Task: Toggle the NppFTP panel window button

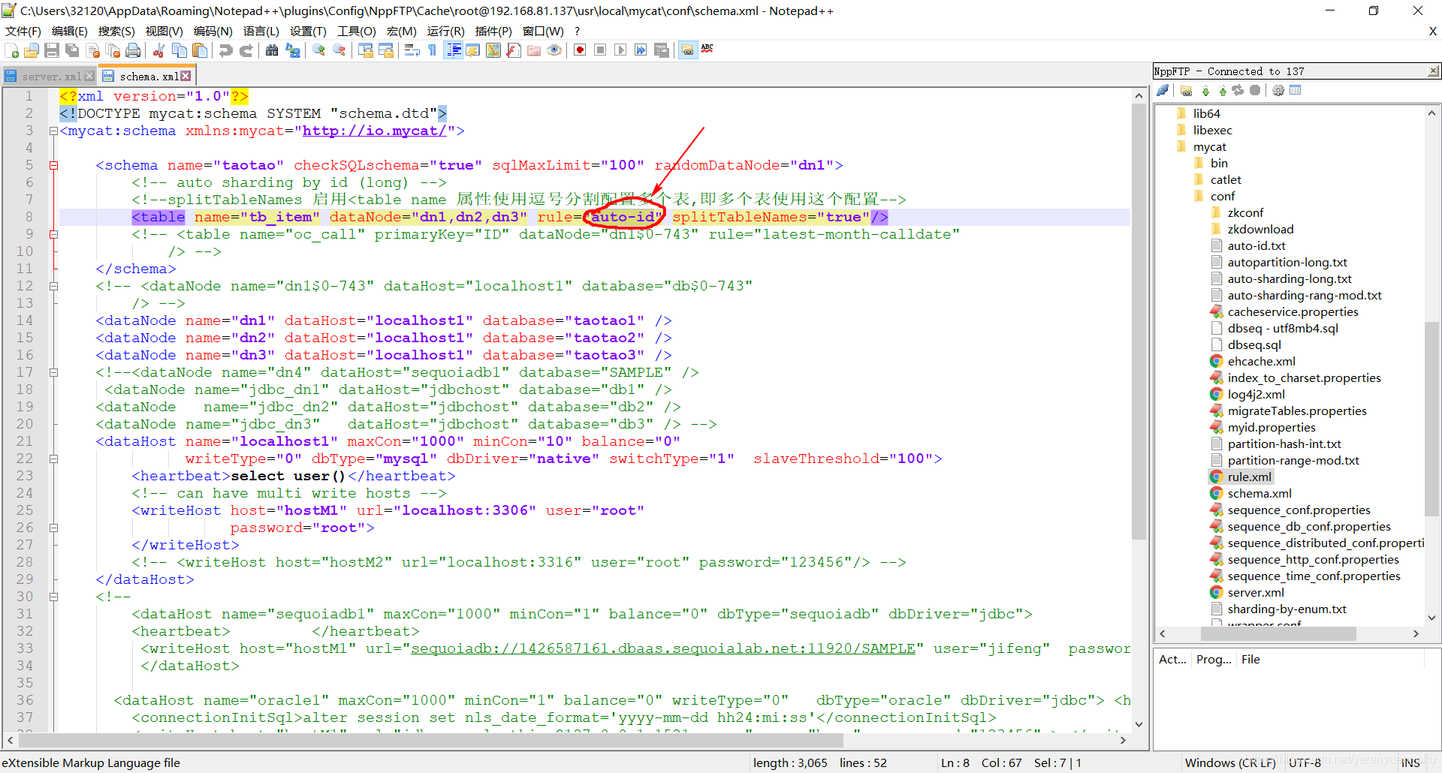Action: click(x=687, y=50)
